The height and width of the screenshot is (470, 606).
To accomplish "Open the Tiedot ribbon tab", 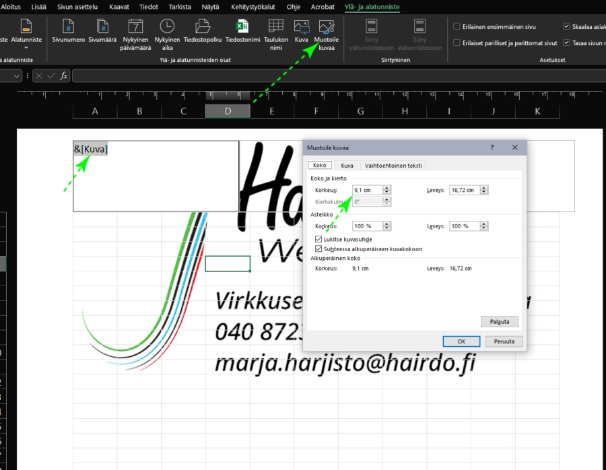I will pos(148,7).
